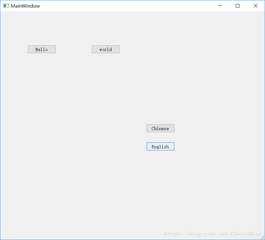
Task: Maximize the MainWindow window
Action: (x=238, y=6)
